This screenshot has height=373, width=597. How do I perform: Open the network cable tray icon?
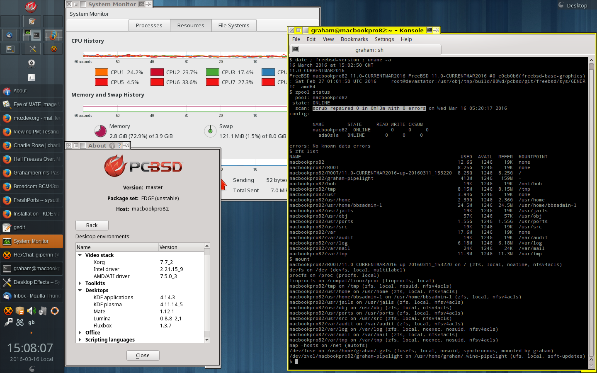coord(8,322)
